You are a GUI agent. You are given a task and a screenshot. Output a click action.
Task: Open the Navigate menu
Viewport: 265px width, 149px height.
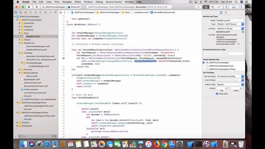pyautogui.click(x=67, y=2)
